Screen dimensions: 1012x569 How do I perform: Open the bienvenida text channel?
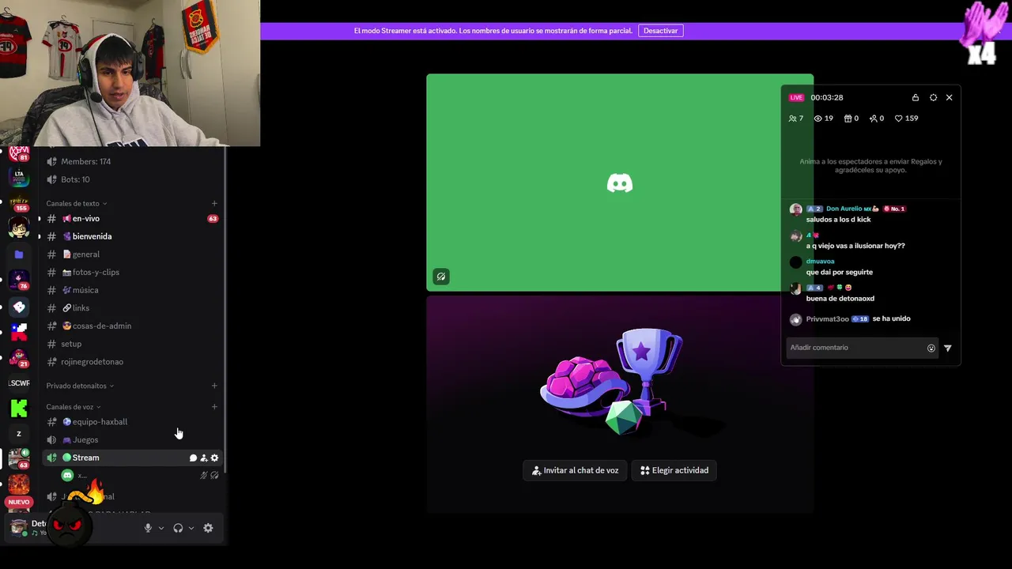pyautogui.click(x=132, y=236)
